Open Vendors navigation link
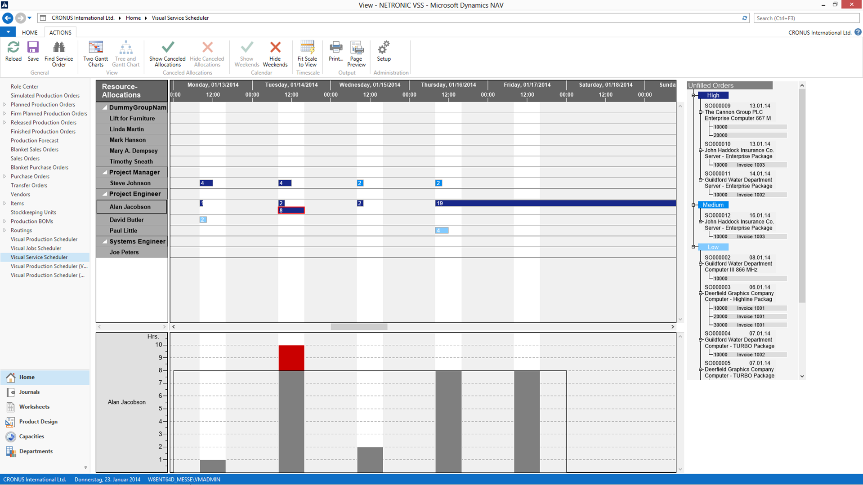 point(20,195)
